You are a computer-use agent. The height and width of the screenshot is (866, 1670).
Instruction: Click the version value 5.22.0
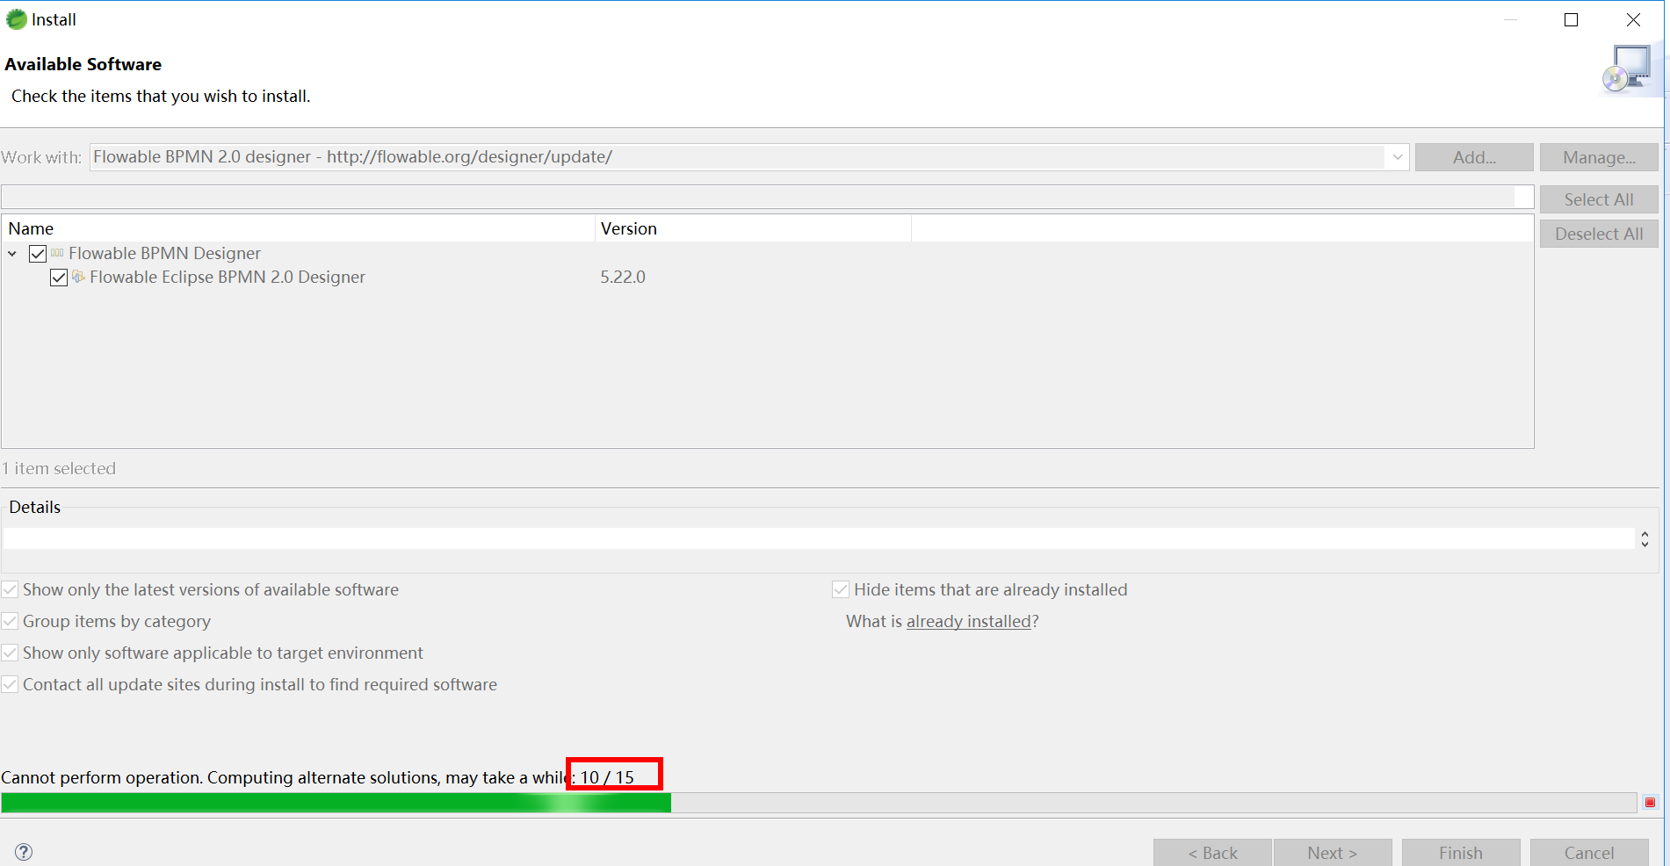(x=623, y=277)
